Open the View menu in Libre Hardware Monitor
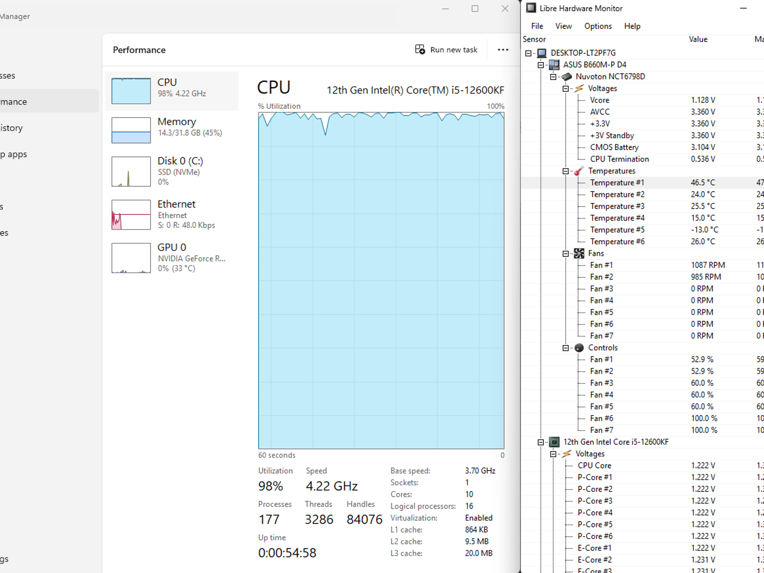This screenshot has height=573, width=764. click(563, 26)
